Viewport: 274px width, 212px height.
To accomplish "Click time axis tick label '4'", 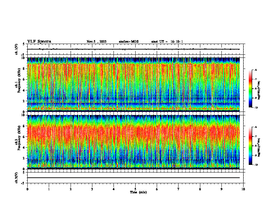I will pyautogui.click(x=114, y=189).
